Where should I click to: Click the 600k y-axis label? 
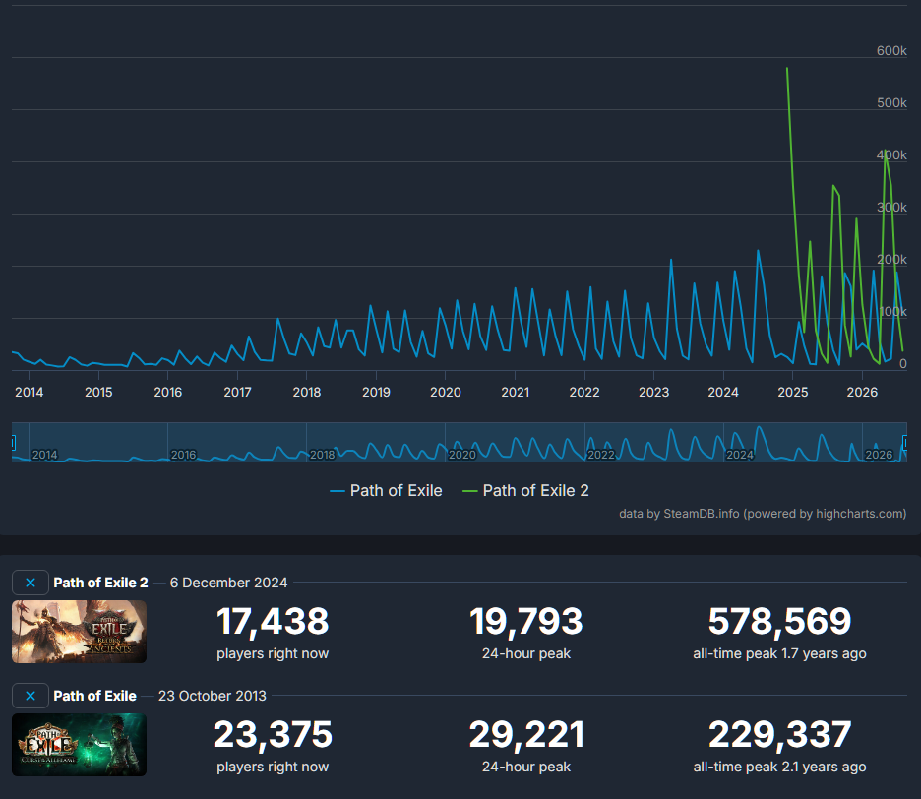pos(891,51)
